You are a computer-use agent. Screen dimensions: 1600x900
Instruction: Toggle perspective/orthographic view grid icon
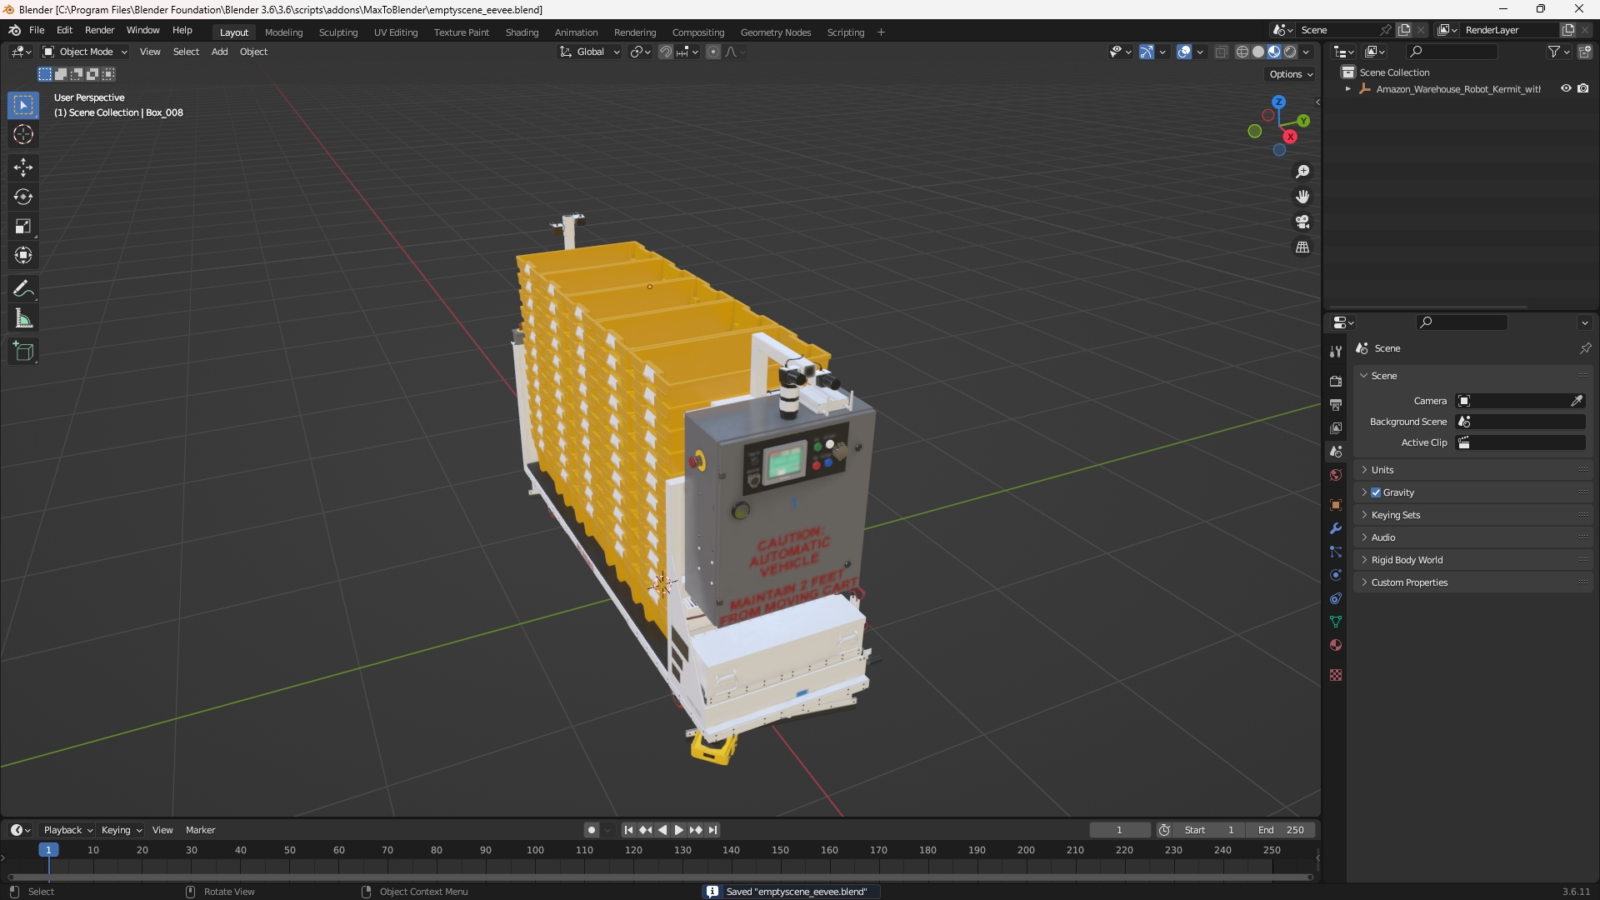[x=1302, y=247]
